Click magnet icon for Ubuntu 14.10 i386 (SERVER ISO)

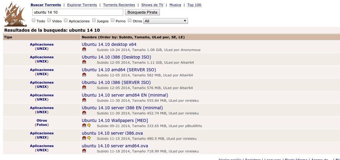[x=84, y=88]
